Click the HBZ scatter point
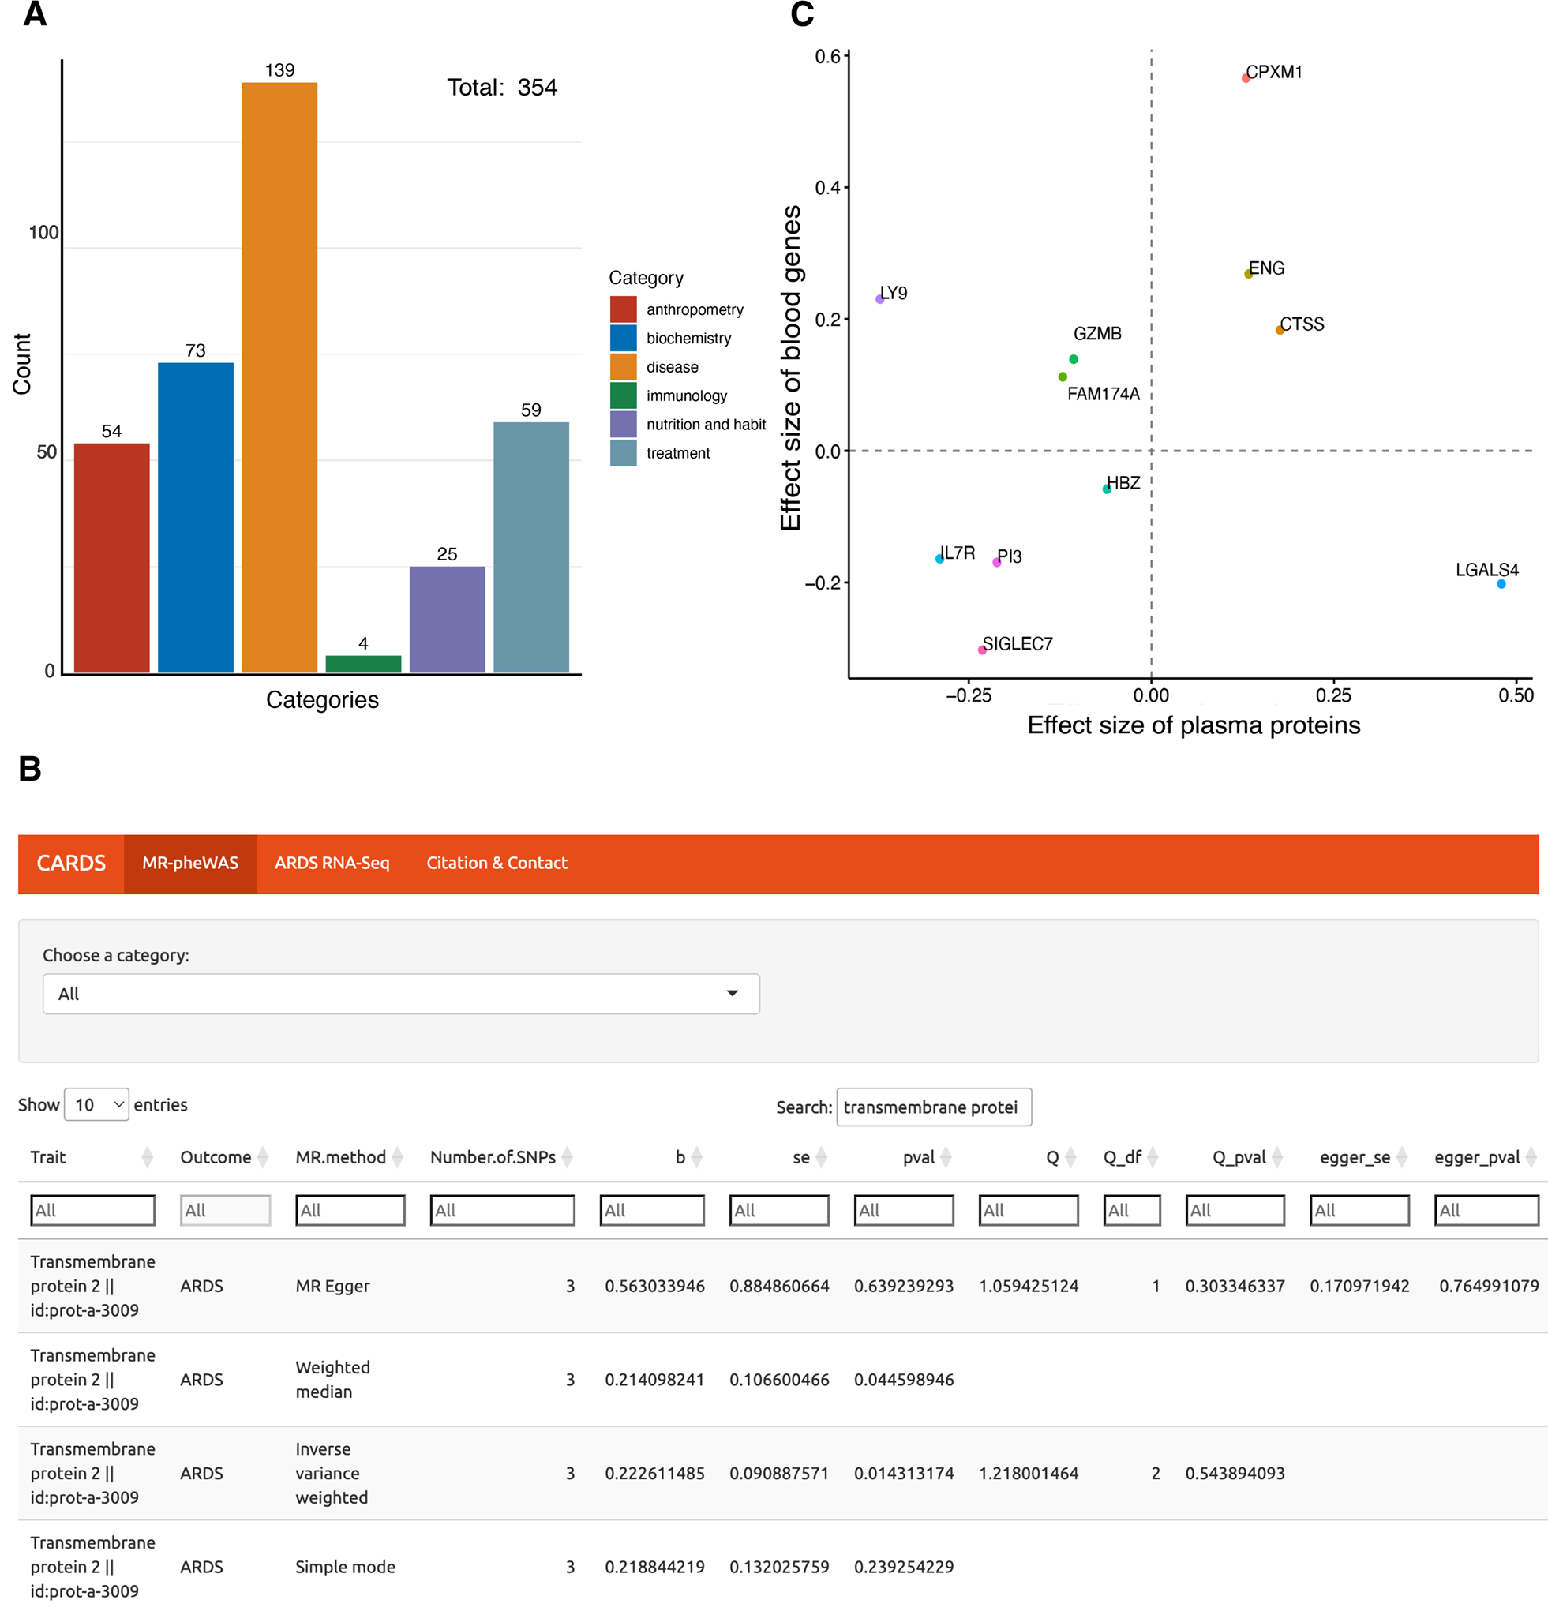Screen dimensions: 1548x1611 1107,489
